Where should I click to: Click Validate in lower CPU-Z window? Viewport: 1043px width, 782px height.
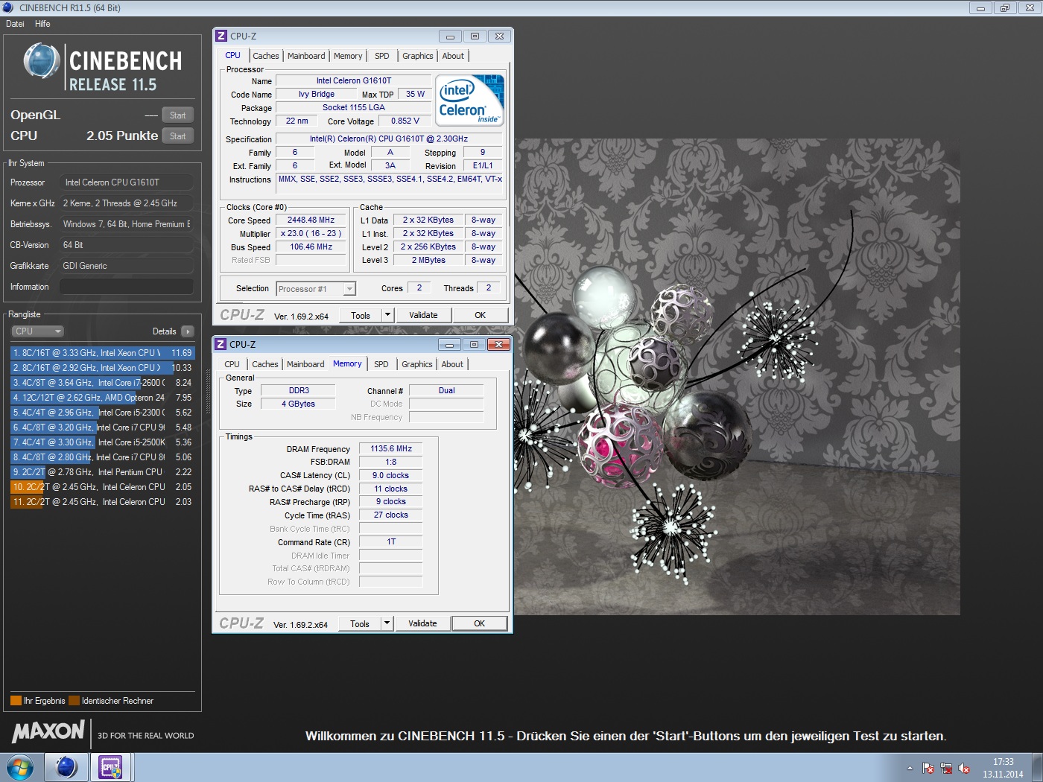(422, 623)
